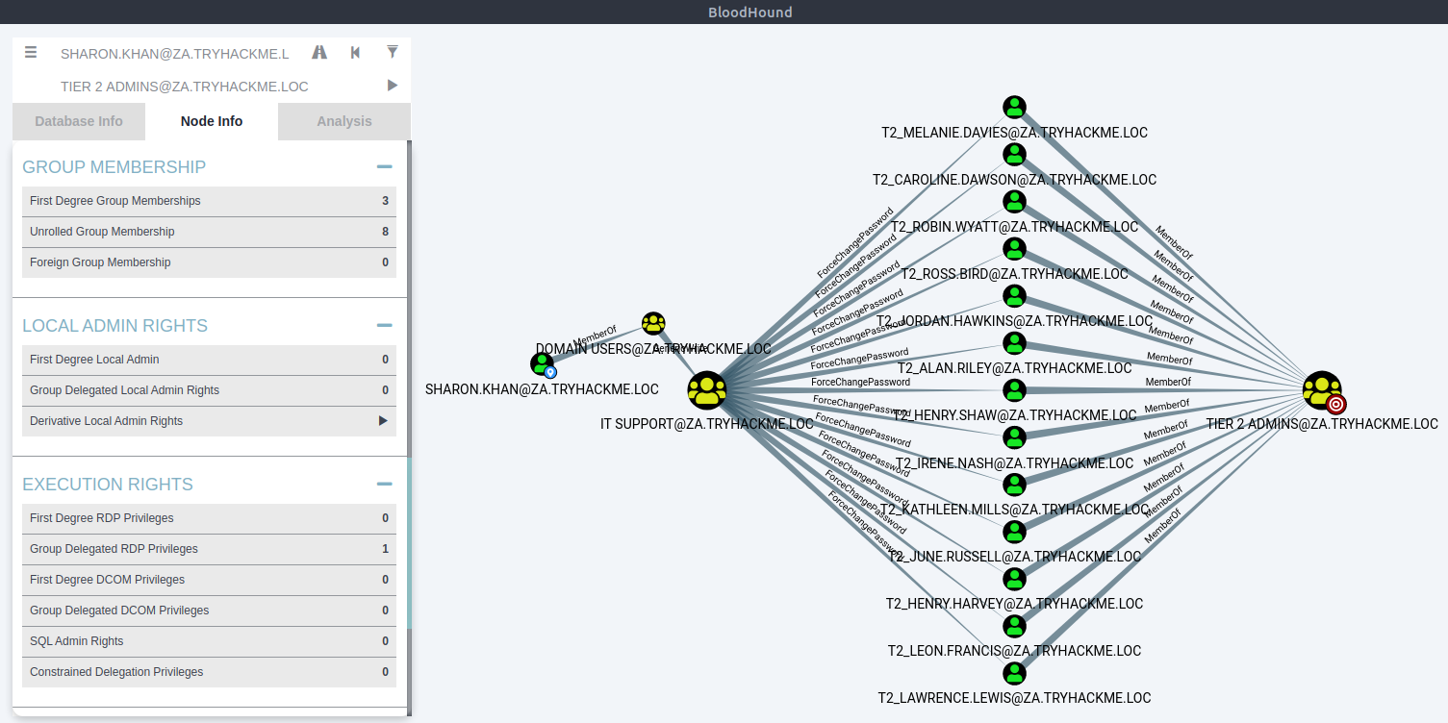The width and height of the screenshot is (1448, 723).
Task: Click the back arrow icon in search bar
Action: click(356, 53)
